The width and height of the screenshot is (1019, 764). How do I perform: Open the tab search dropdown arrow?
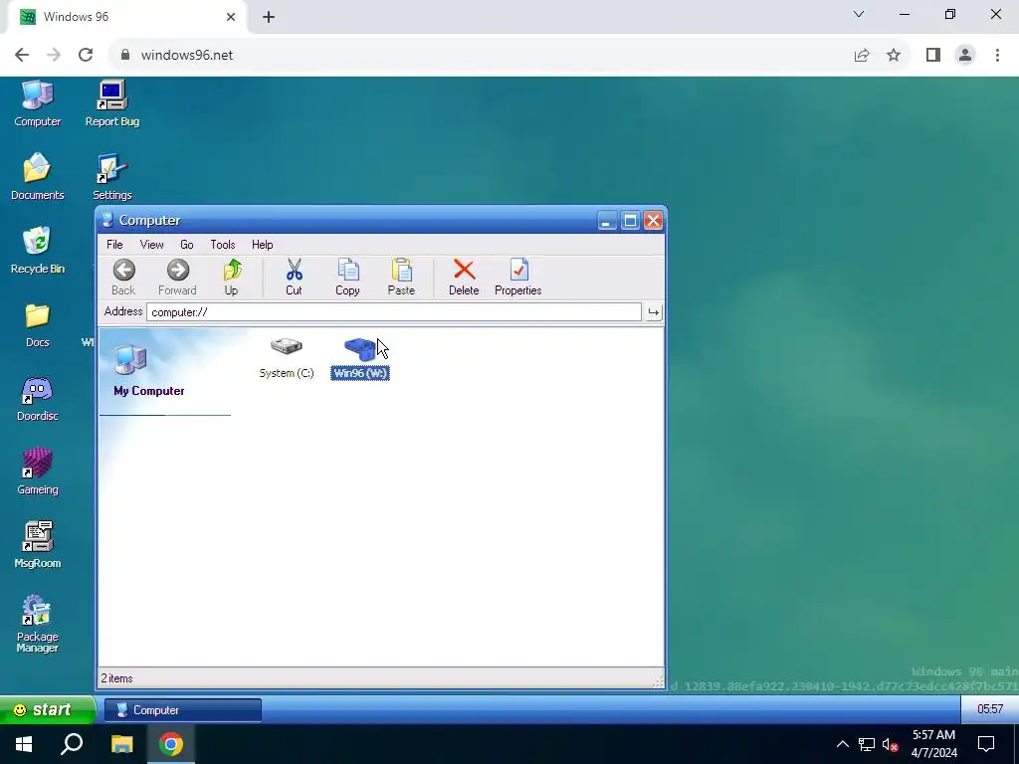859,14
